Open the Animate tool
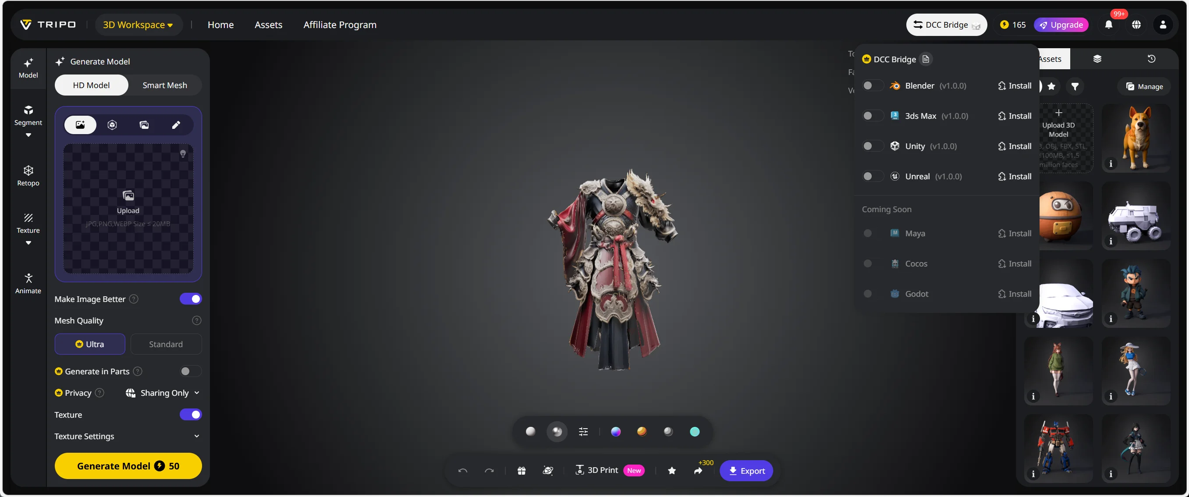1189x497 pixels. 28,284
